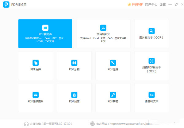
Task: Click the PDF转文件 folder icon
Action: click(x=45, y=28)
